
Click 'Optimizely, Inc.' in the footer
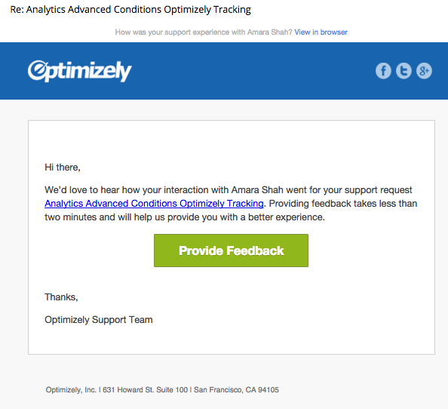point(71,390)
